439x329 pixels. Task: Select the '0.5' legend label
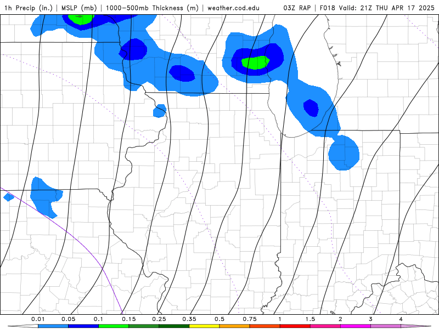219,319
